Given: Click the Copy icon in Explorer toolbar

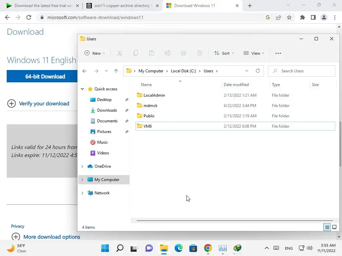Looking at the screenshot, I should tap(136, 53).
